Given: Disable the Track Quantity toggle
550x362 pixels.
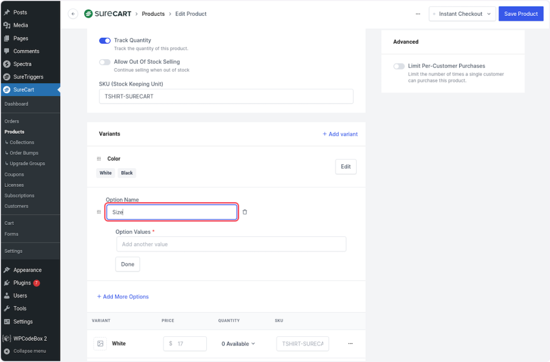Looking at the screenshot, I should point(105,40).
